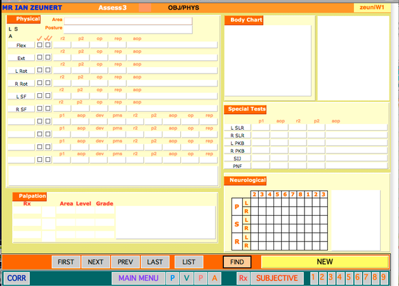Image resolution: width=399 pixels, height=286 pixels.
Task: Click the Body Chart drawing area
Action: click(268, 60)
